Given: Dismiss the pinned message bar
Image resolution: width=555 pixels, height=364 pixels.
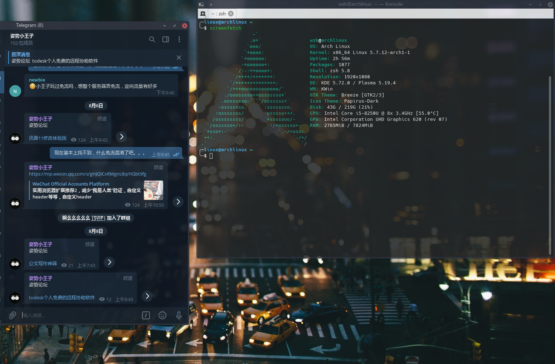Looking at the screenshot, I should (x=179, y=58).
